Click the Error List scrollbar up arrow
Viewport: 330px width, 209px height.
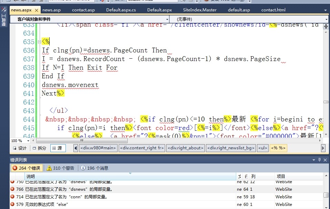tap(326, 176)
